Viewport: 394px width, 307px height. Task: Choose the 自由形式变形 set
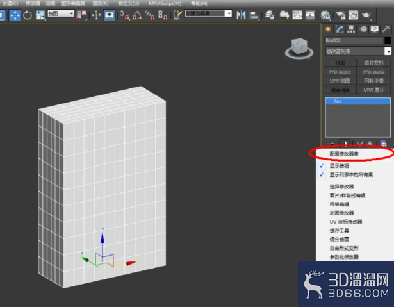pyautogui.click(x=355, y=248)
